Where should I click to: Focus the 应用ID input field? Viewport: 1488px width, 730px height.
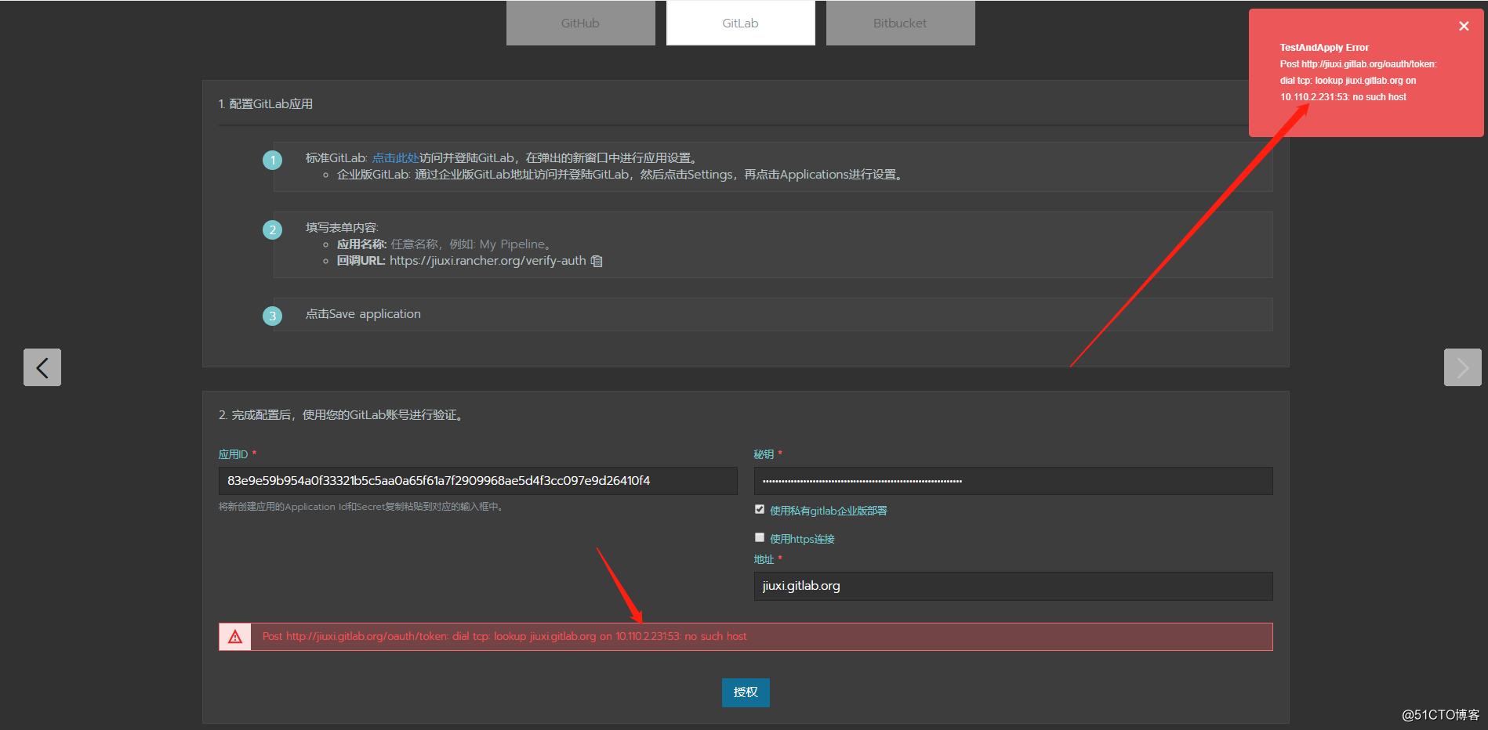477,481
